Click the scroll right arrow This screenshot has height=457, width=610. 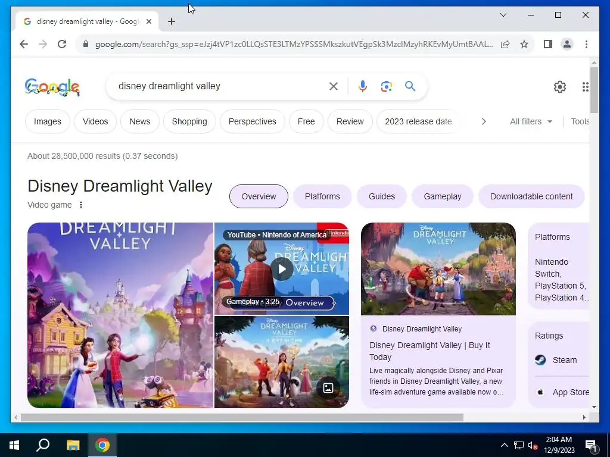584,418
